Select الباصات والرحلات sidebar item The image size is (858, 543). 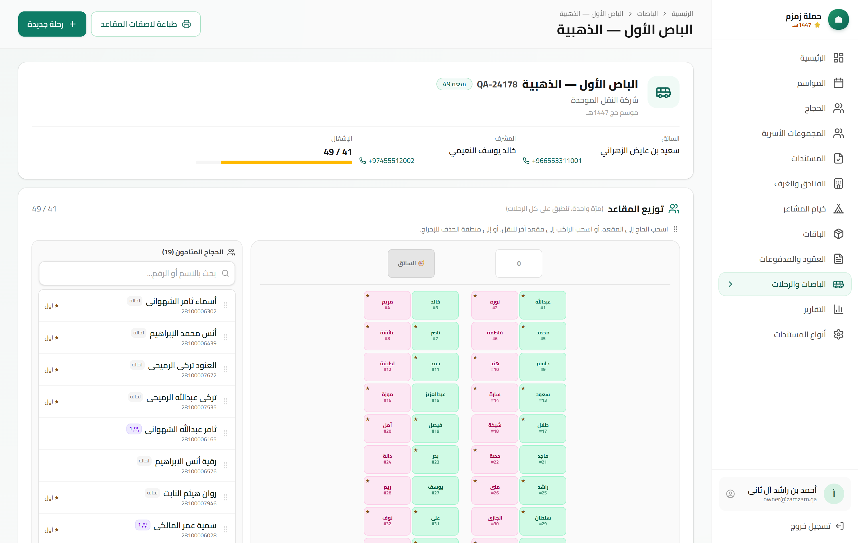(x=784, y=284)
